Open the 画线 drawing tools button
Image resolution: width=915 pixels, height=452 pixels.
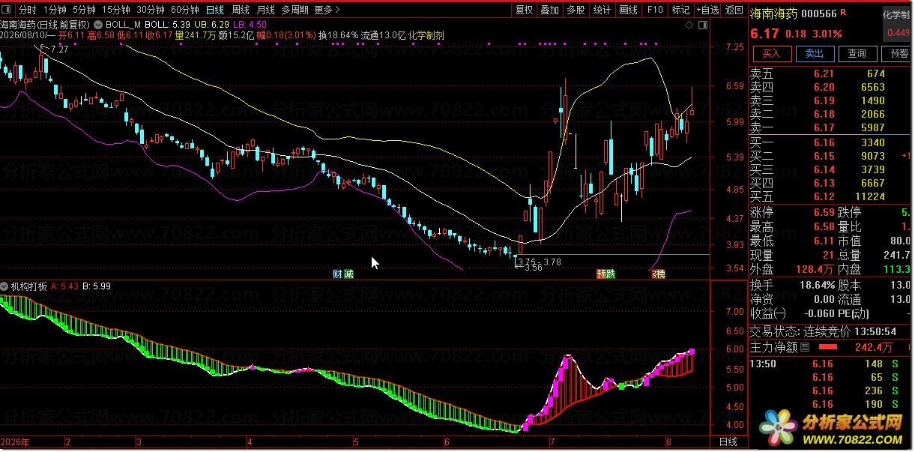628,10
